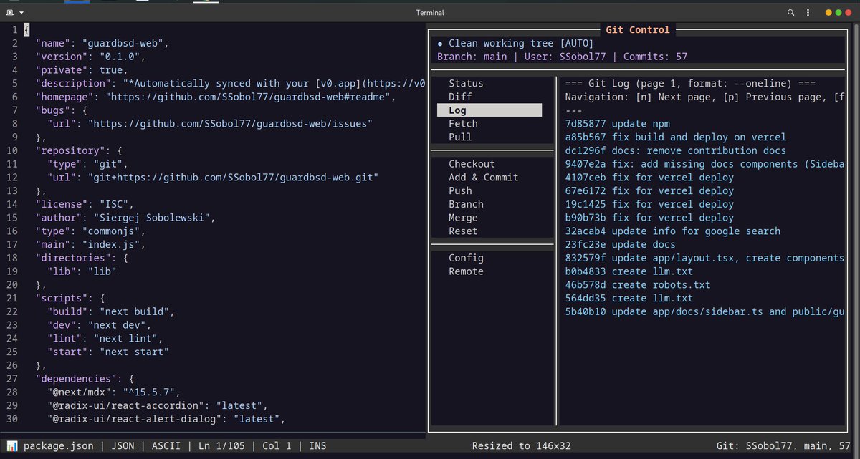Select the highlighted Log menu entry
This screenshot has height=459, width=860.
pyautogui.click(x=489, y=110)
